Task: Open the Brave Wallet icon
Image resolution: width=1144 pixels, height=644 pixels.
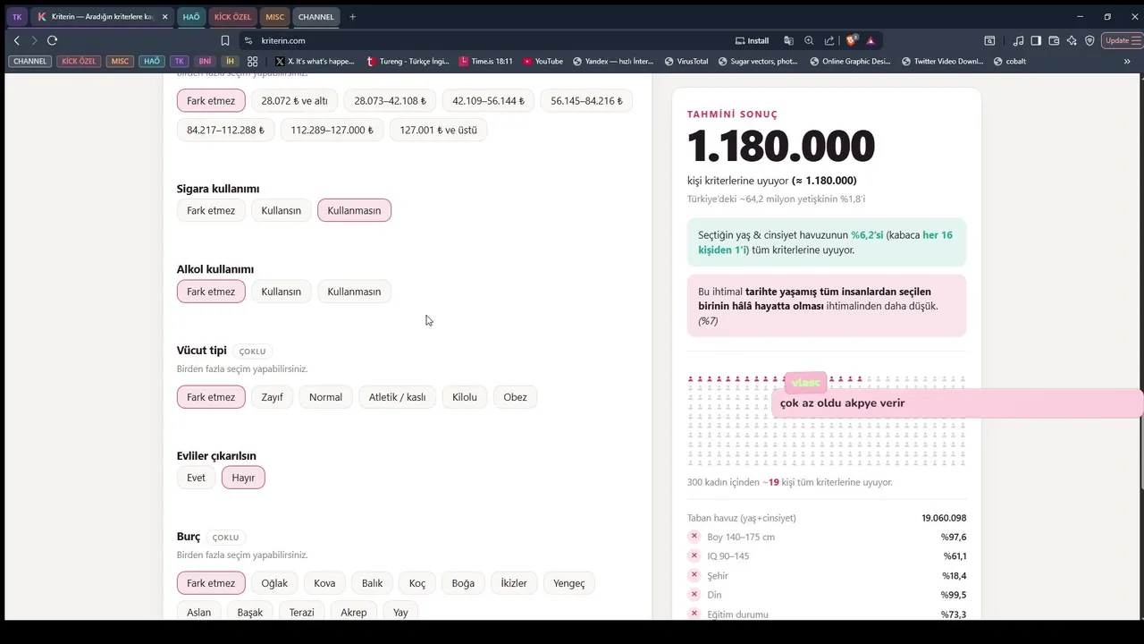Action: tap(1054, 40)
